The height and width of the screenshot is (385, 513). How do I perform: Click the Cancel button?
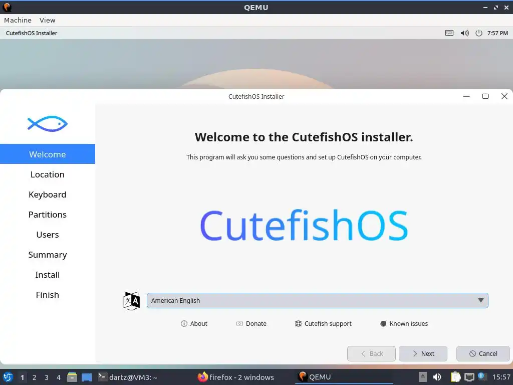click(x=483, y=353)
